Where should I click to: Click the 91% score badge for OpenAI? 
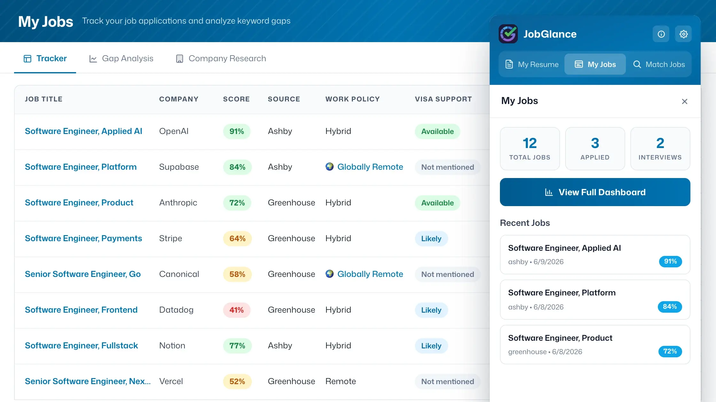(237, 131)
